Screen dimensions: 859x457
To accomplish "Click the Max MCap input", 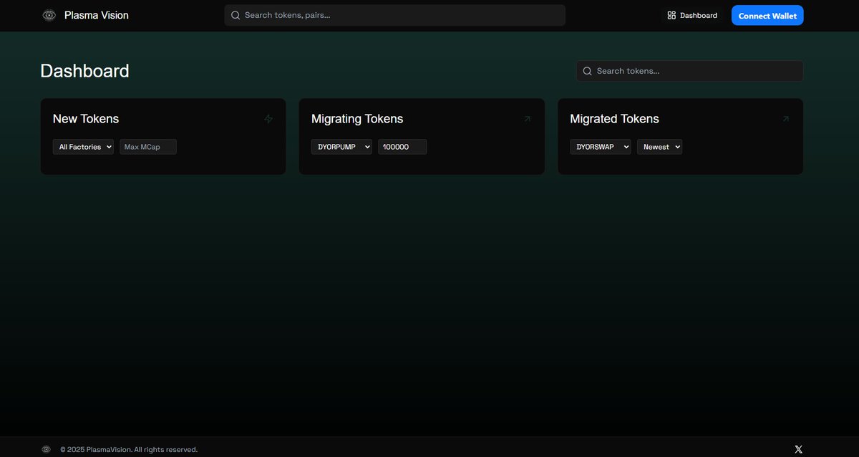I will click(x=148, y=147).
